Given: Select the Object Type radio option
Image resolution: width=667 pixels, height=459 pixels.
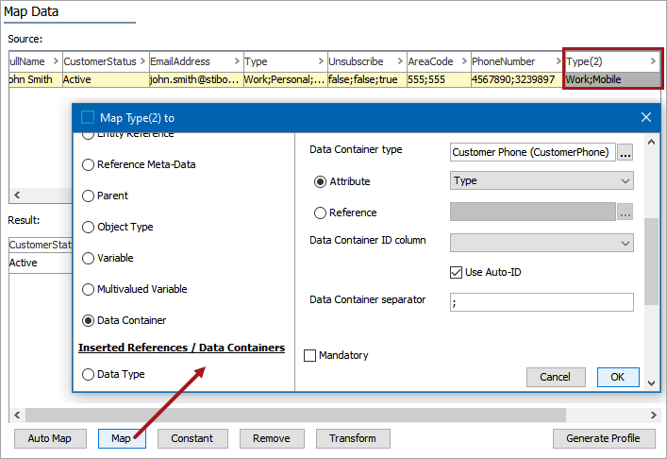Looking at the screenshot, I should [x=88, y=227].
